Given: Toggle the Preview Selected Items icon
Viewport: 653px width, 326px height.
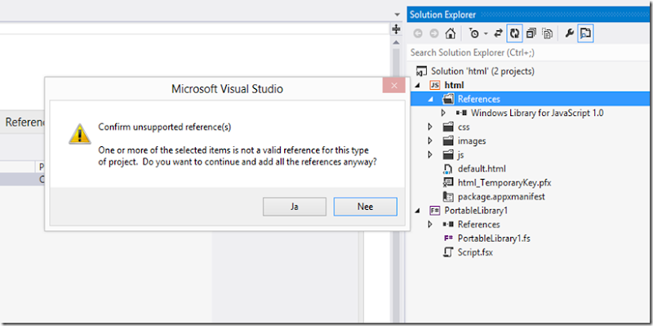Looking at the screenshot, I should (585, 33).
